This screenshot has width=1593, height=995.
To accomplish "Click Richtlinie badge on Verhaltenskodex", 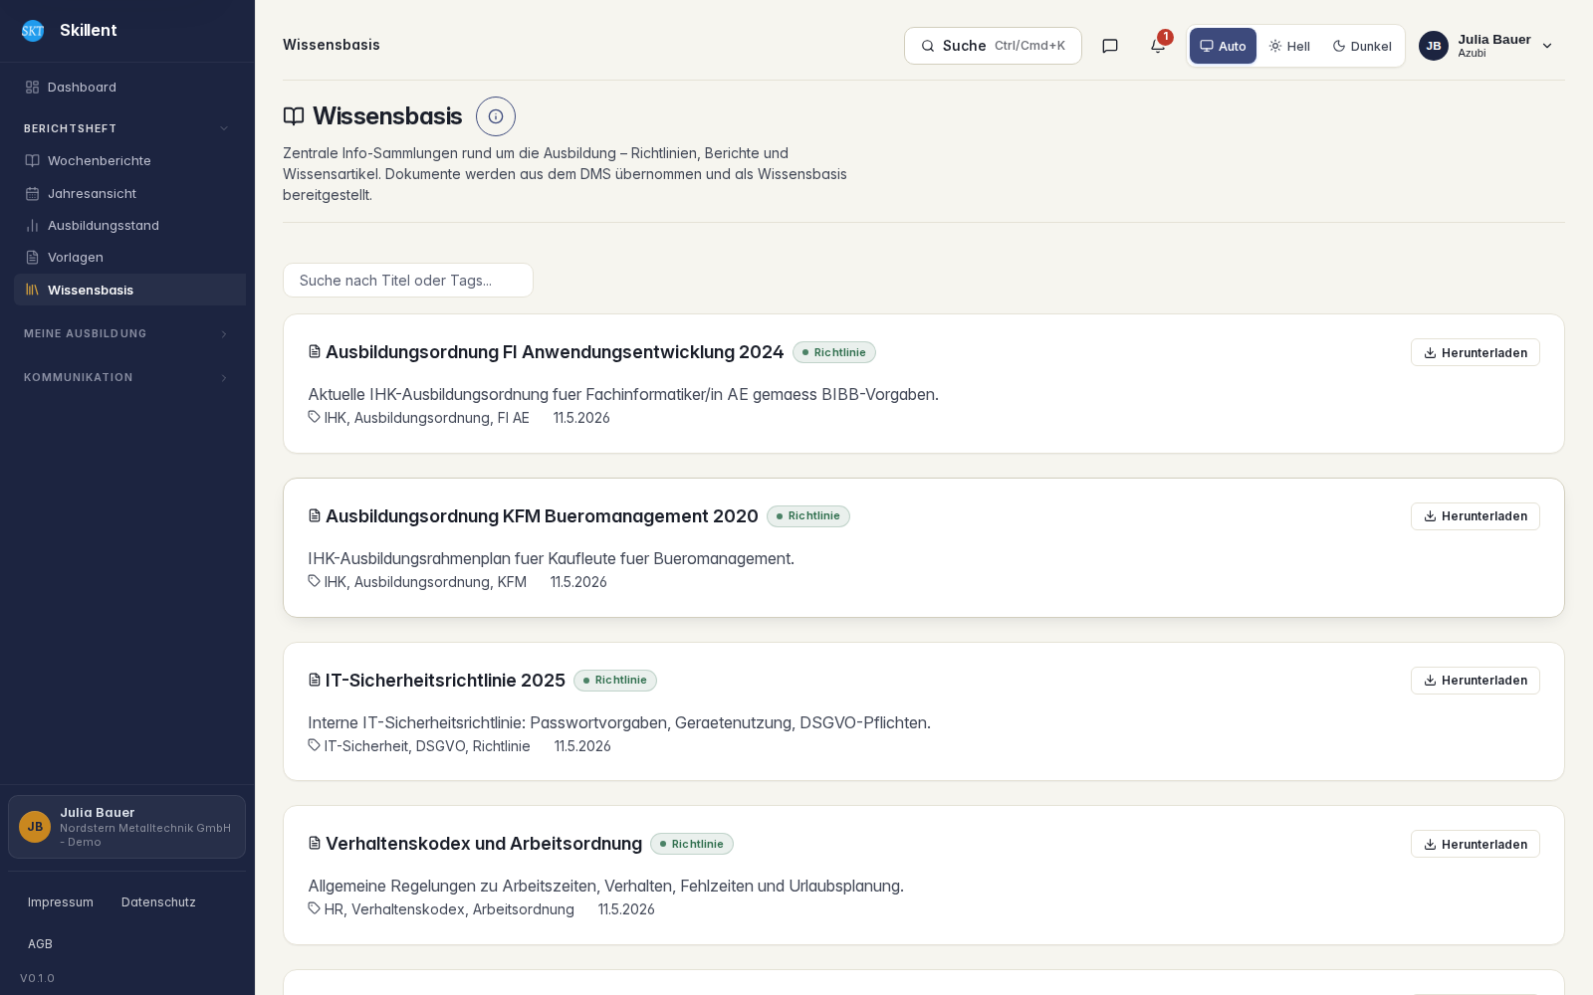I will pos(692,844).
